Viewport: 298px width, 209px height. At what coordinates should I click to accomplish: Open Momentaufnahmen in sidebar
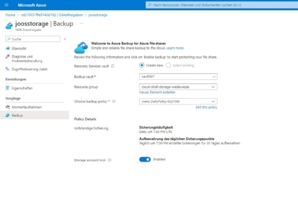click(x=27, y=107)
